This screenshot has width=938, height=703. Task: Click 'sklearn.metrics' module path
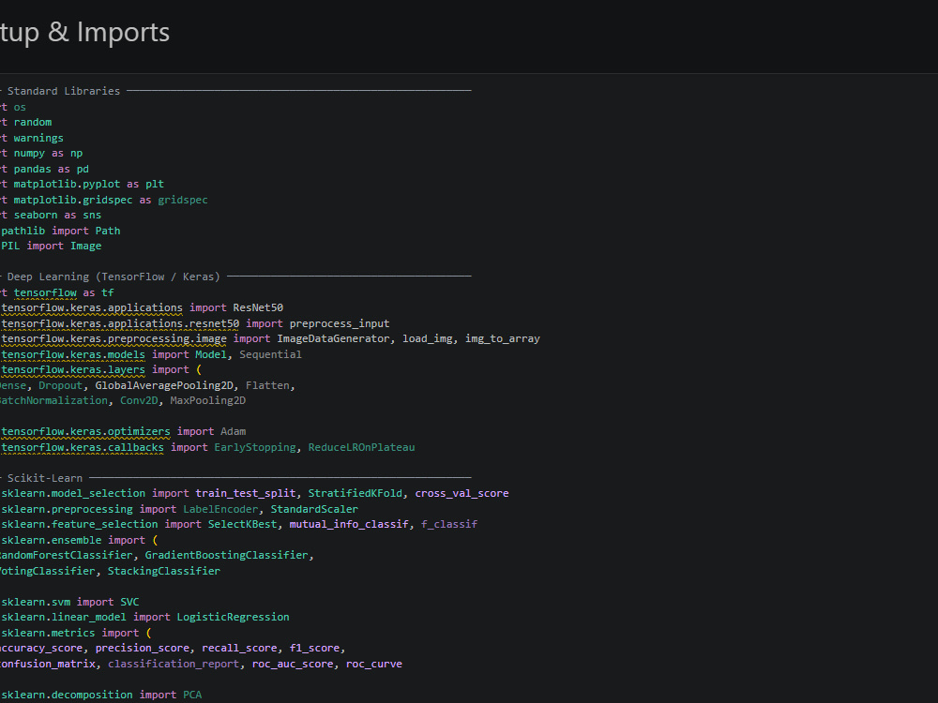click(x=48, y=633)
